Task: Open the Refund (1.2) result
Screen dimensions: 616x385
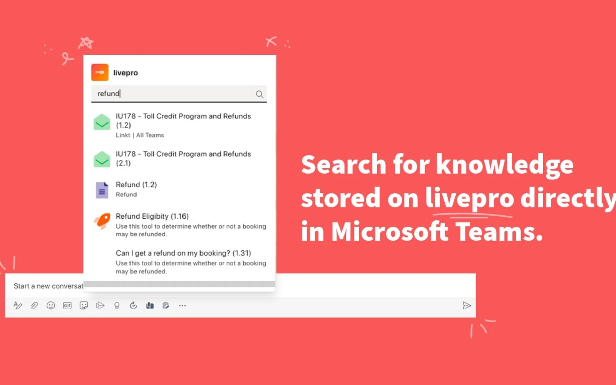Action: point(179,189)
